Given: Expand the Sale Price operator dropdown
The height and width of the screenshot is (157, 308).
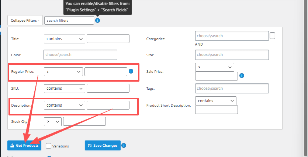Looking at the screenshot, I should pos(214,67).
